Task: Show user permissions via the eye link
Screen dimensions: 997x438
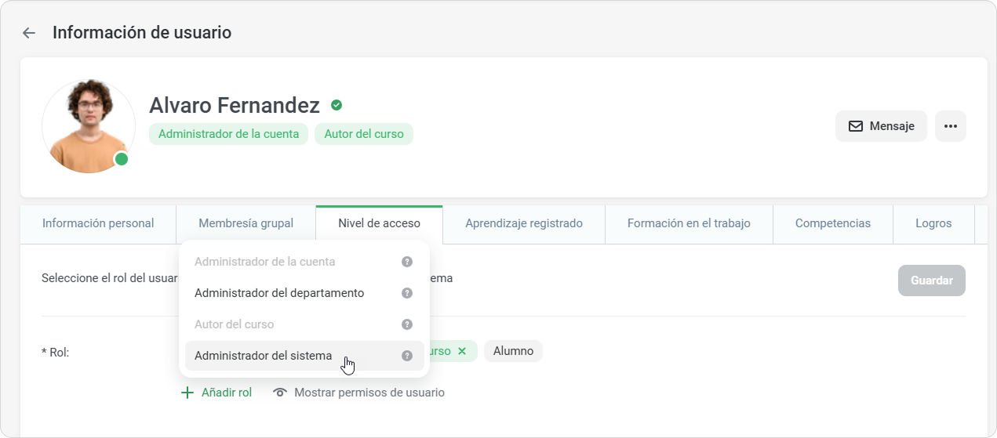Action: 358,393
